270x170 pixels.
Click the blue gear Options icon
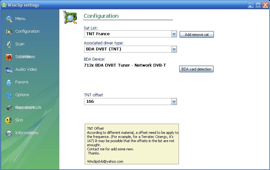click(x=9, y=95)
